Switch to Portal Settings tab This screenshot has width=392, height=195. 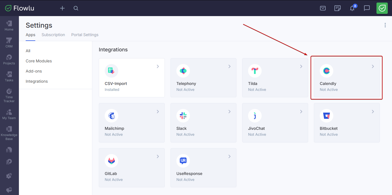click(x=85, y=35)
